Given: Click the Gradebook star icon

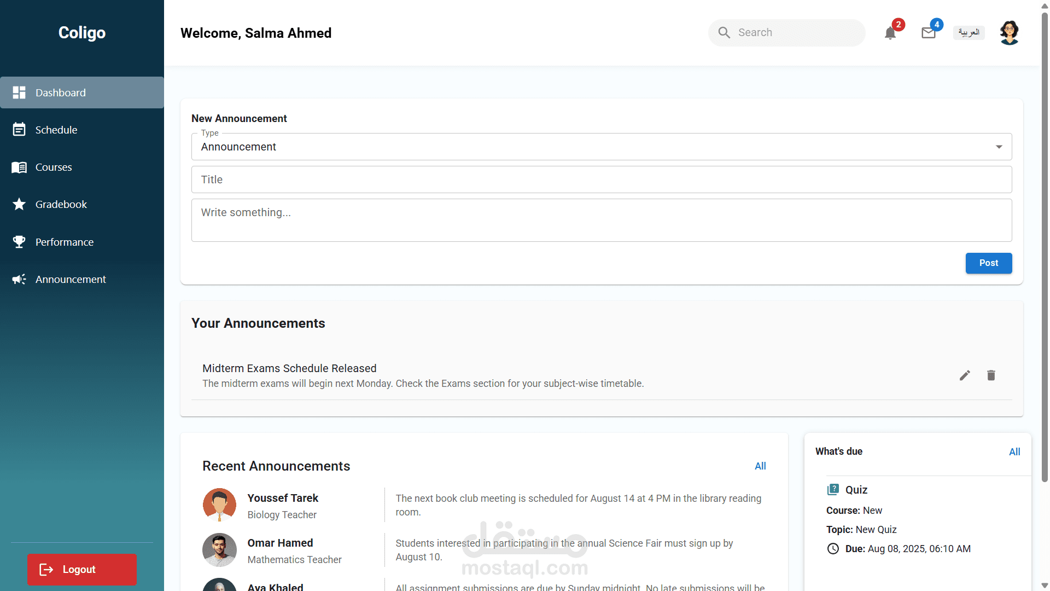Looking at the screenshot, I should pyautogui.click(x=19, y=205).
